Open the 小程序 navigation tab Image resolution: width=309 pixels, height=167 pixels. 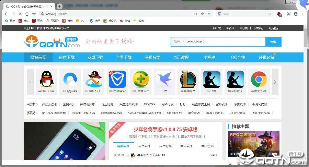209,57
